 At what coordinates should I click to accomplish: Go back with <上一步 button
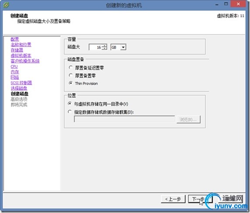[x=173, y=199]
